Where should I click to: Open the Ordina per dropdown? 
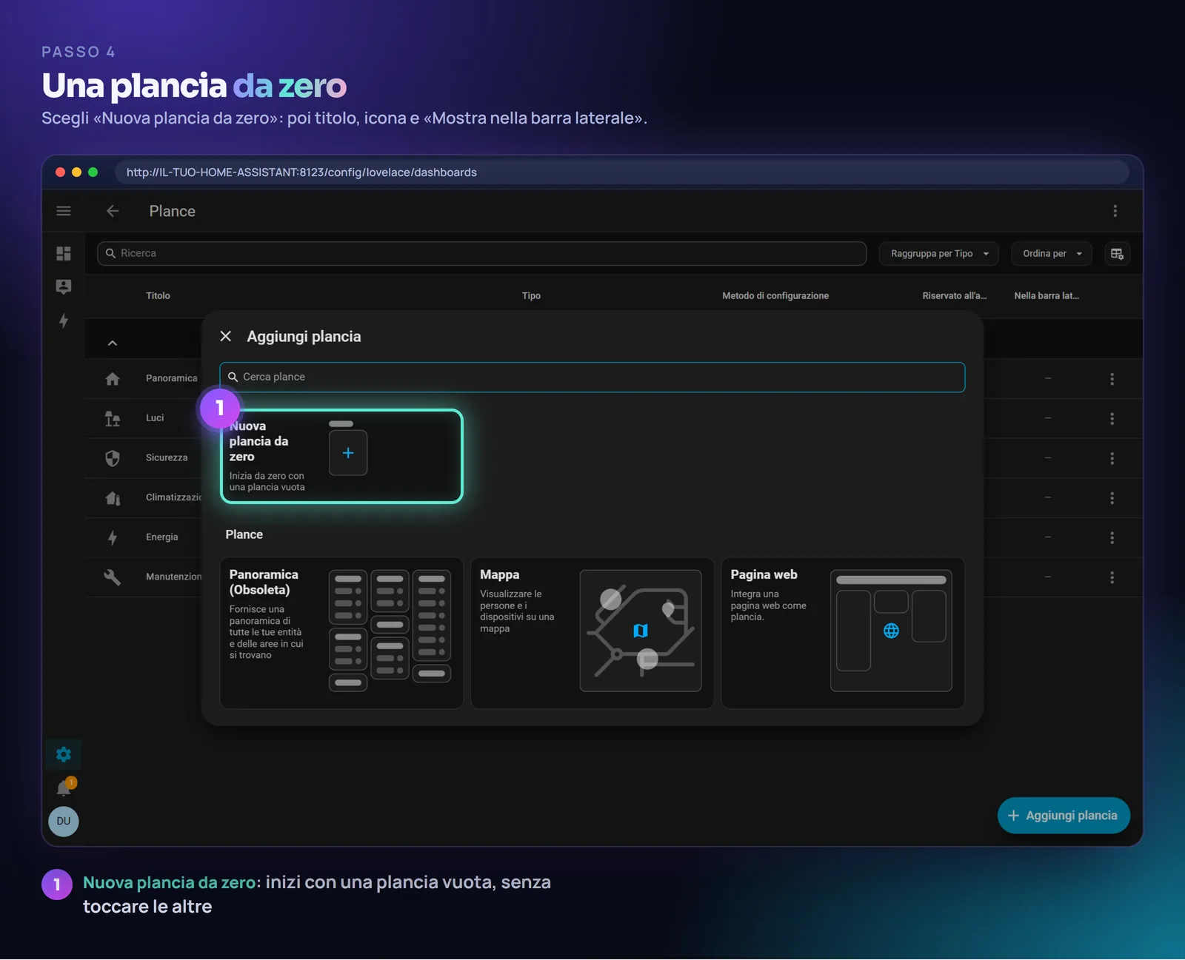tap(1052, 254)
